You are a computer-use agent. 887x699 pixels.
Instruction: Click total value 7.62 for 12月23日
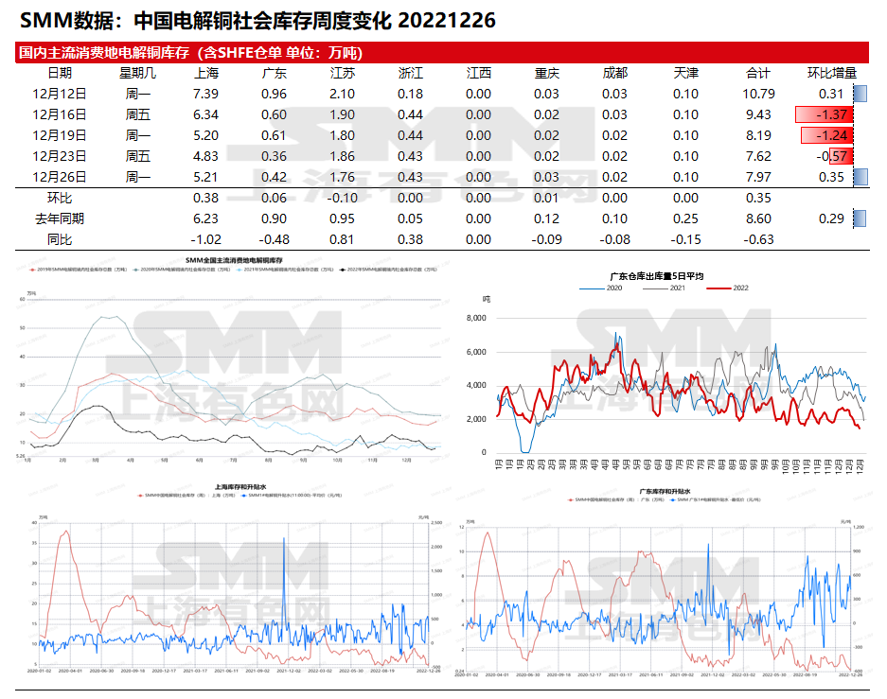click(x=758, y=156)
